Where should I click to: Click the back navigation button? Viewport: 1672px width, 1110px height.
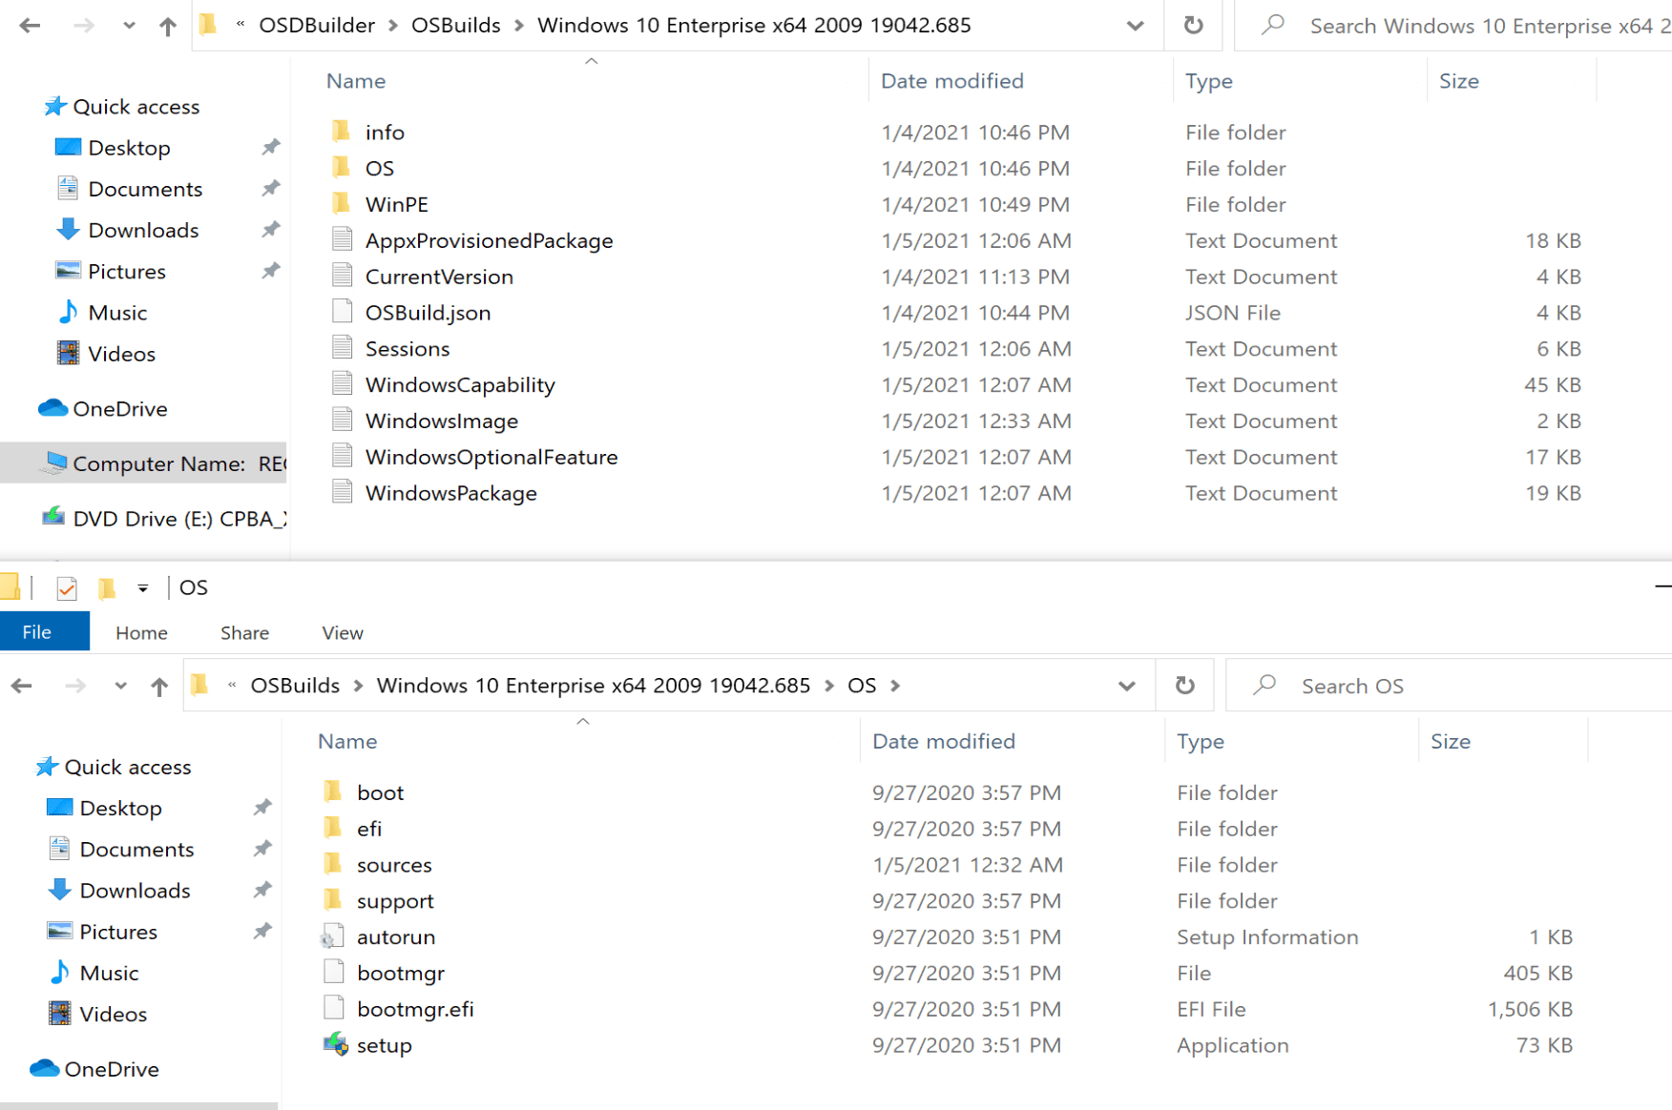[x=21, y=685]
